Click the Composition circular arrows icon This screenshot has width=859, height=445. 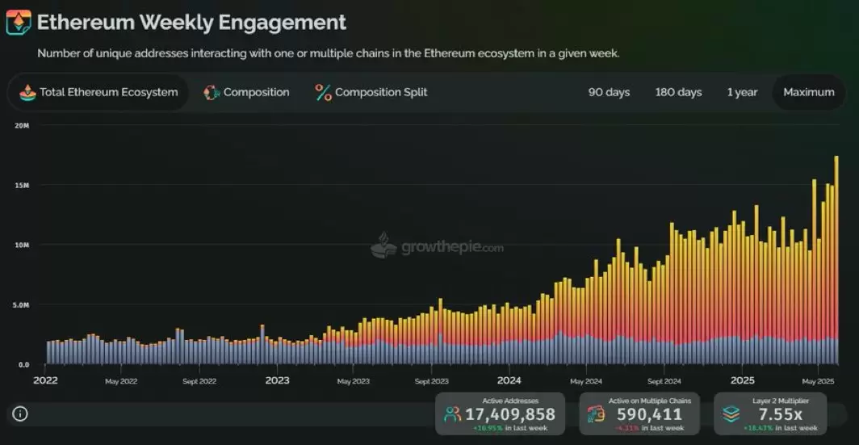pyautogui.click(x=212, y=93)
